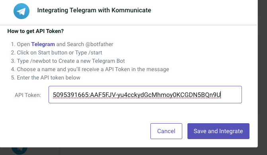Click 'Create a new Telegram Bot' text
This screenshot has height=155, width=267.
92,61
